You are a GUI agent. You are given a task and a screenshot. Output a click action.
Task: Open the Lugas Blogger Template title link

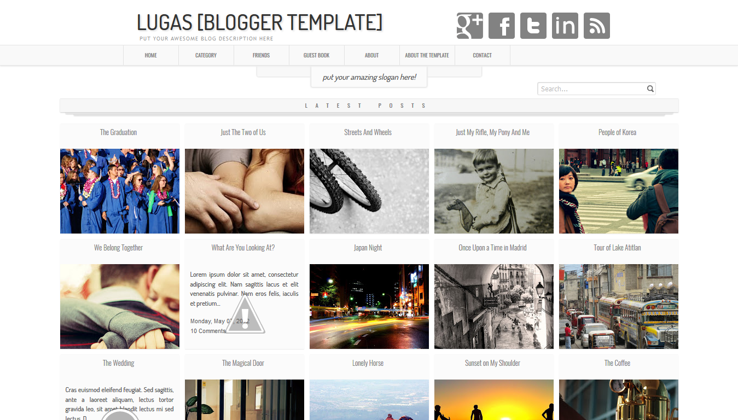click(260, 22)
